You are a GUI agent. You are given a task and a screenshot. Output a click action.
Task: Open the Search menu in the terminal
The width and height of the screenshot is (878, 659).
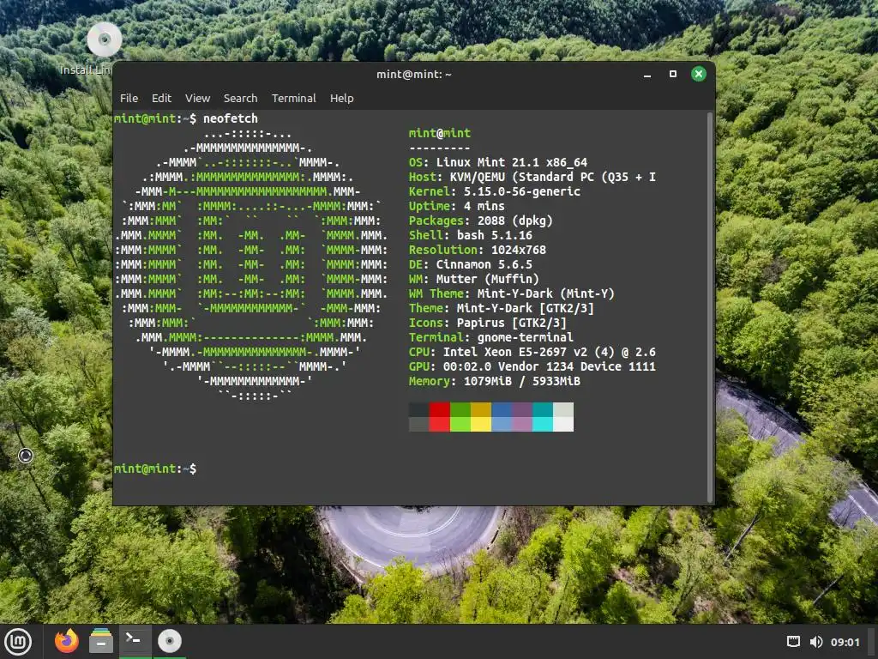pos(240,98)
